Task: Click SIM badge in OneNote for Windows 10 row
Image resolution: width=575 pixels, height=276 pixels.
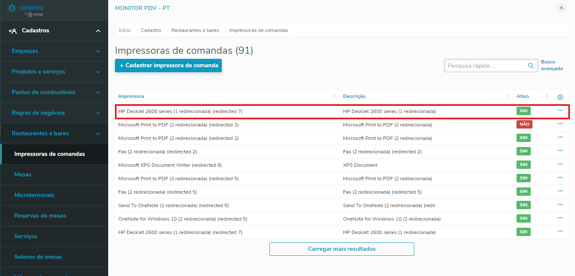Action: (524, 218)
